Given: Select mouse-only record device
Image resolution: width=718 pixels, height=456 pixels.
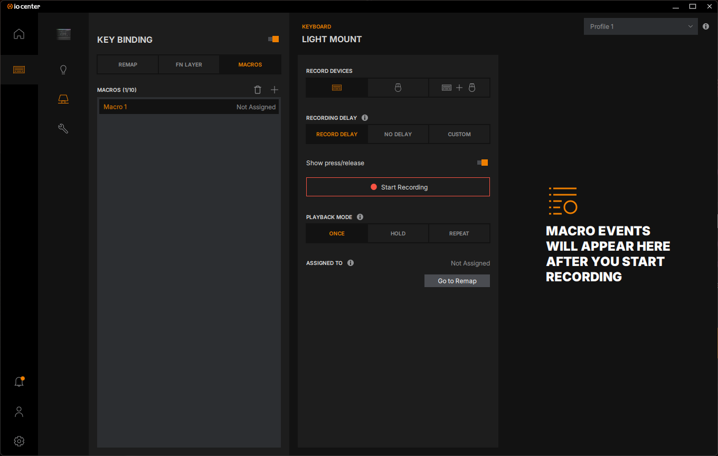Looking at the screenshot, I should click(x=398, y=88).
